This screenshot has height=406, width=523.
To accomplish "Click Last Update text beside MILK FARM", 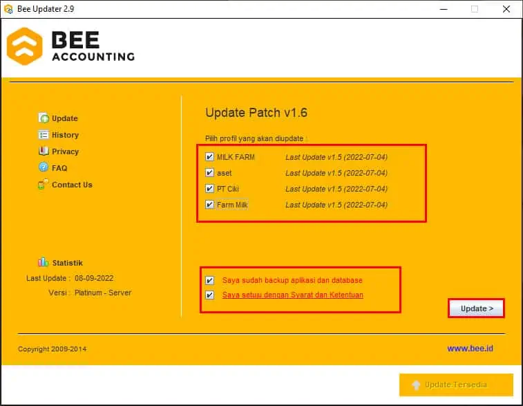I will (x=336, y=157).
